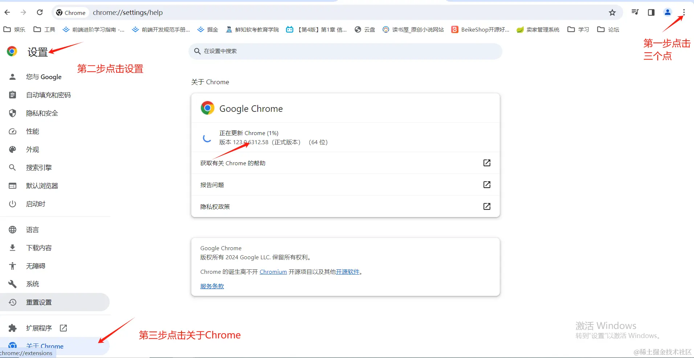This screenshot has height=358, width=694.
Task: Click the Chrome chip in the address bar
Action: click(x=71, y=13)
